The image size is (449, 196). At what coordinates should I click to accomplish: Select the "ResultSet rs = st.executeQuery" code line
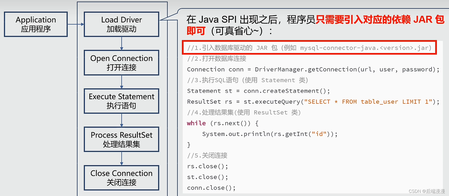[313, 102]
